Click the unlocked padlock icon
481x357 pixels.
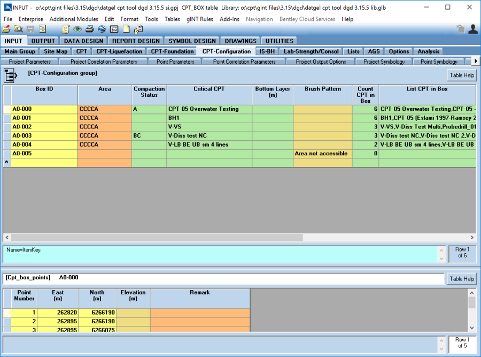pyautogui.click(x=460, y=29)
